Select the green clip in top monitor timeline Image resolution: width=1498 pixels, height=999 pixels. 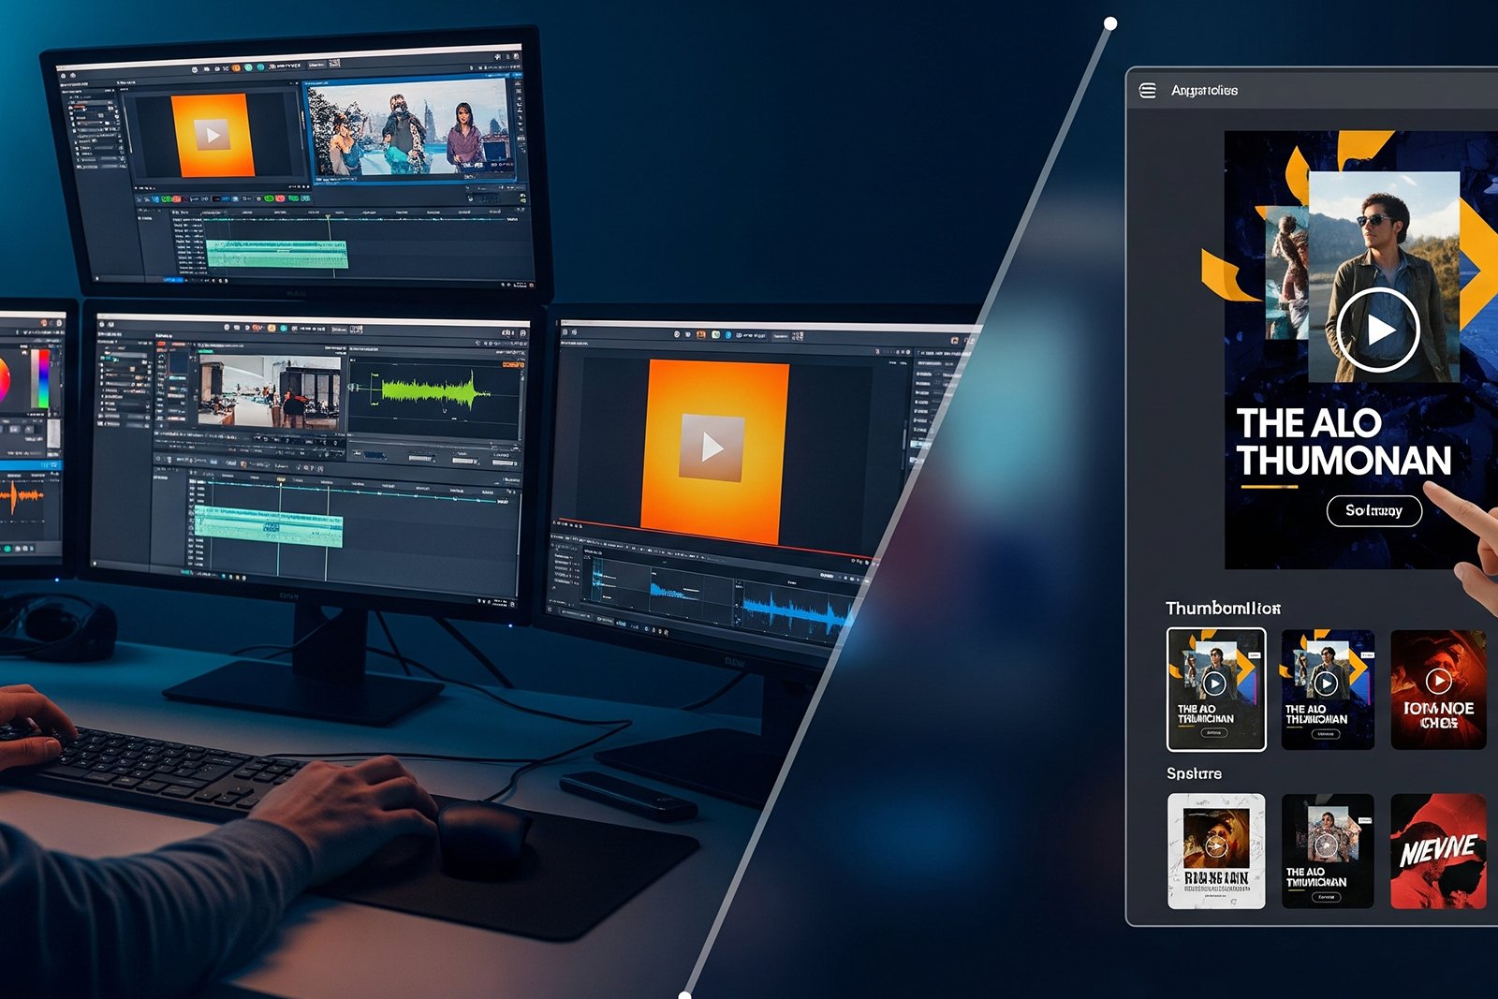[276, 254]
